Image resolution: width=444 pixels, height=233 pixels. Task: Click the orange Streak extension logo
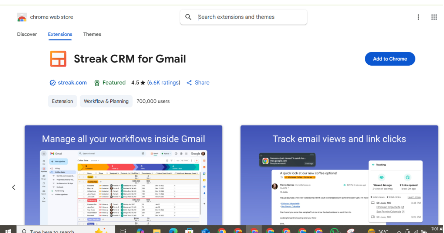[58, 59]
